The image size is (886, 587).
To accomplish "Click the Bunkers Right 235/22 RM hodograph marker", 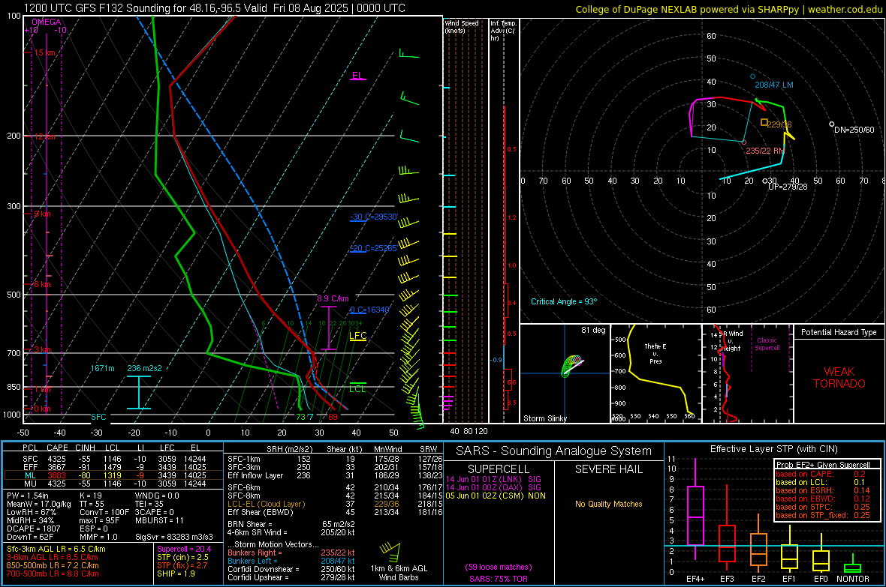I will (743, 142).
